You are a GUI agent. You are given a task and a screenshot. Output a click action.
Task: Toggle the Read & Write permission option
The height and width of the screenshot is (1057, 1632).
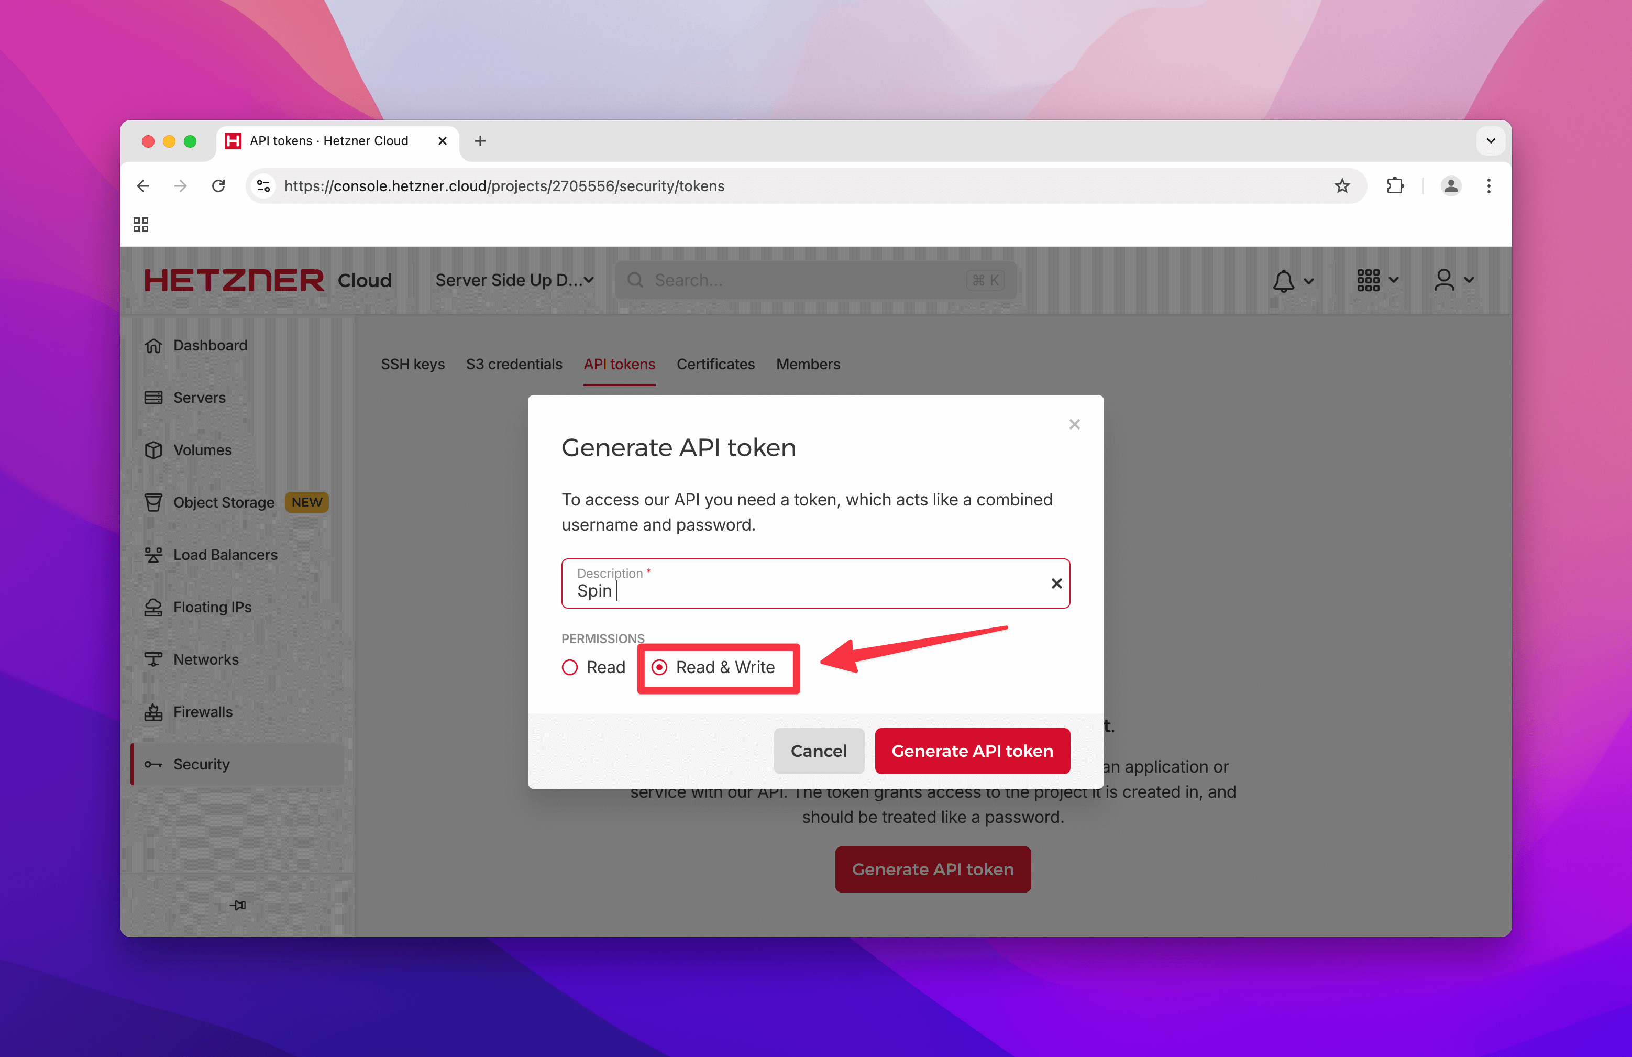(660, 667)
